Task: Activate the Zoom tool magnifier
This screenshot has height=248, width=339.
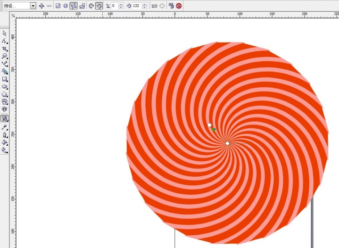Action: tap(5, 56)
